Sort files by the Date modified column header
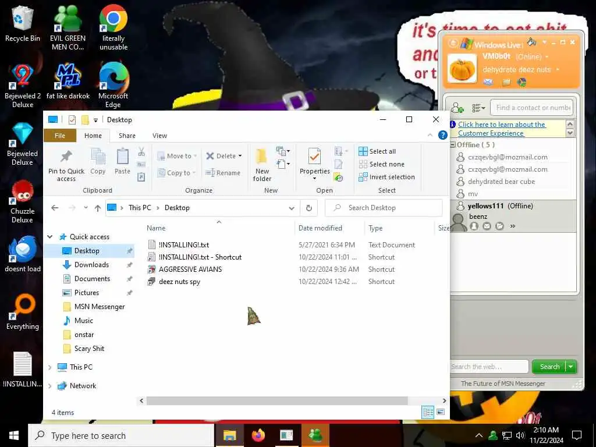 (x=321, y=228)
